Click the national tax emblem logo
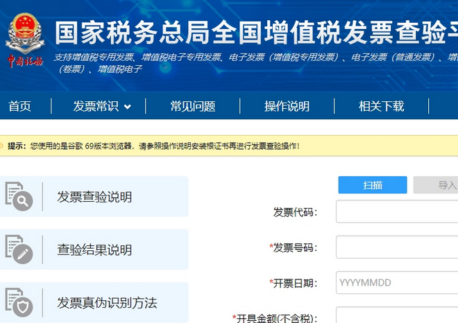Image resolution: width=458 pixels, height=323 pixels. (x=25, y=40)
